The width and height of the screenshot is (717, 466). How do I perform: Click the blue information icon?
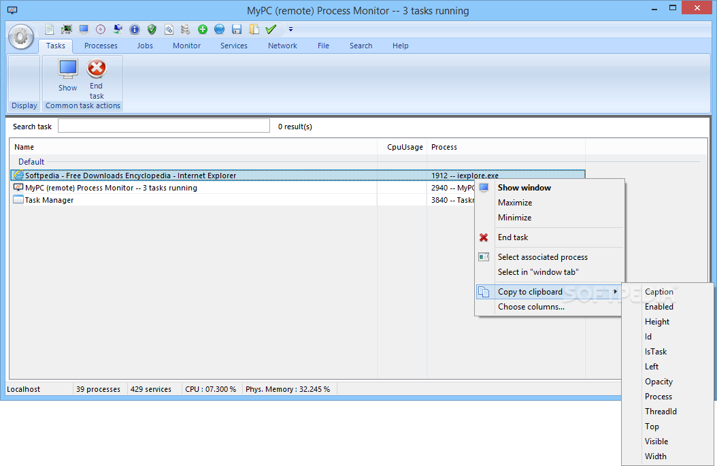pyautogui.click(x=135, y=29)
